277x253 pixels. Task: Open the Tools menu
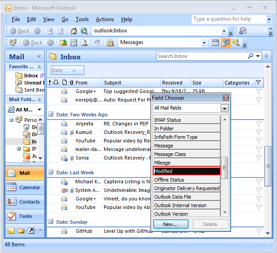[82, 19]
